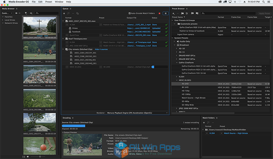
Task: Click the Add Source plus icon in Queue
Action: [64, 13]
